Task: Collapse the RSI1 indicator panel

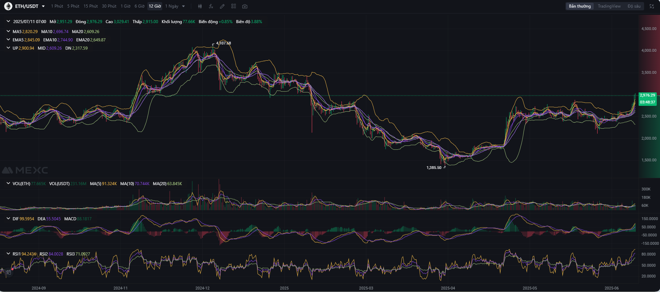Action: point(8,254)
